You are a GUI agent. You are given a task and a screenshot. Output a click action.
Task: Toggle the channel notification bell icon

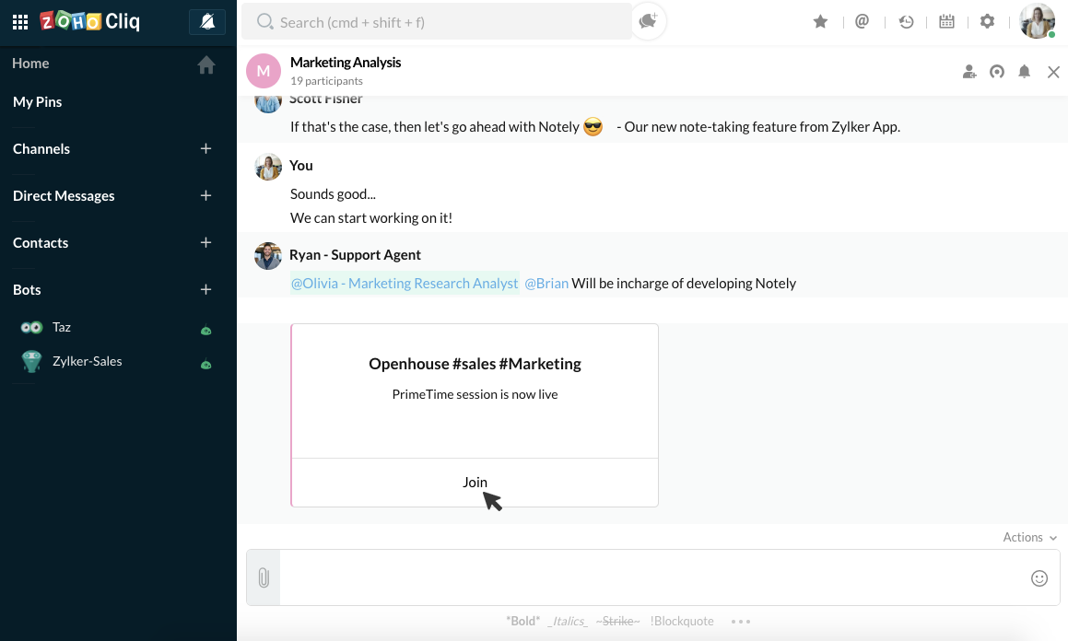coord(1024,72)
